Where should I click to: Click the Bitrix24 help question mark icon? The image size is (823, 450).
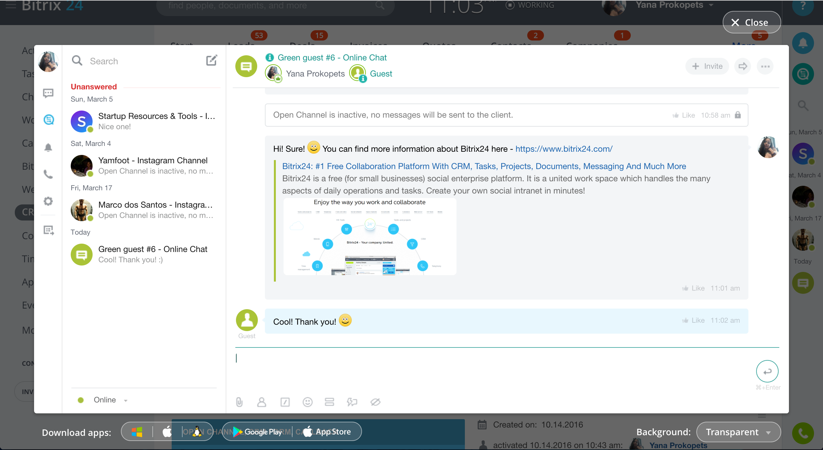pyautogui.click(x=803, y=6)
